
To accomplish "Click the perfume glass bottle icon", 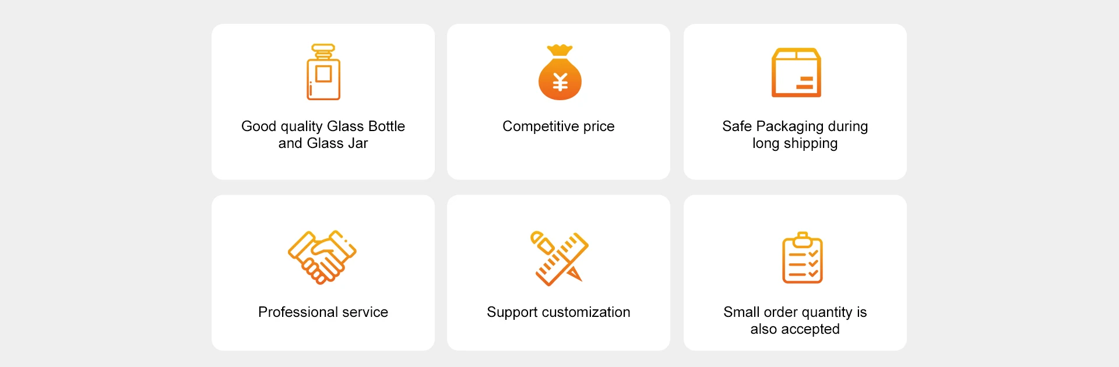I will [323, 72].
